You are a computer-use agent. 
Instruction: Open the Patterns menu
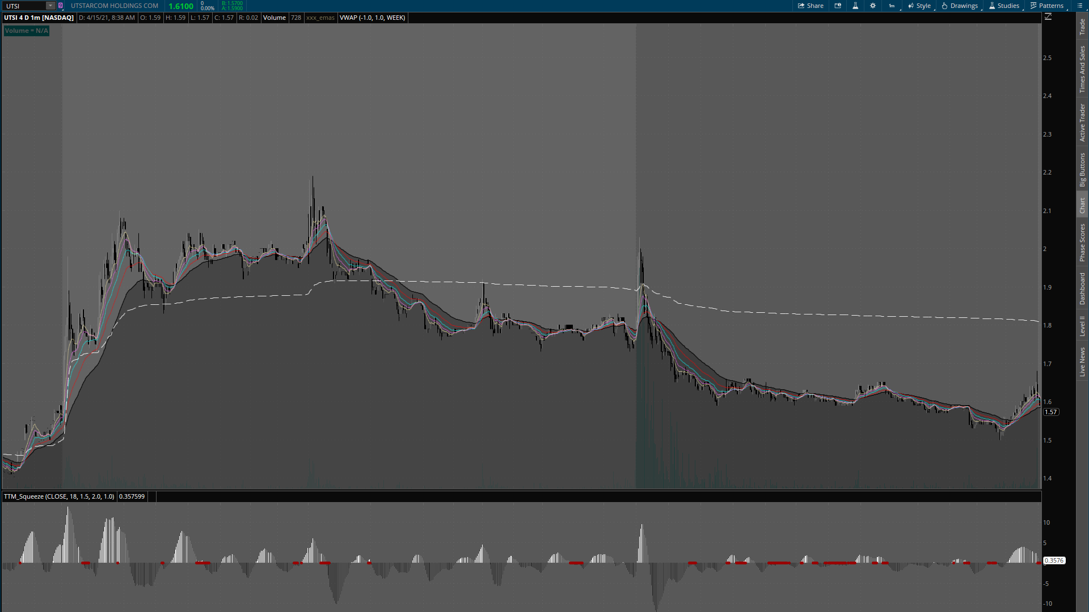click(x=1047, y=6)
